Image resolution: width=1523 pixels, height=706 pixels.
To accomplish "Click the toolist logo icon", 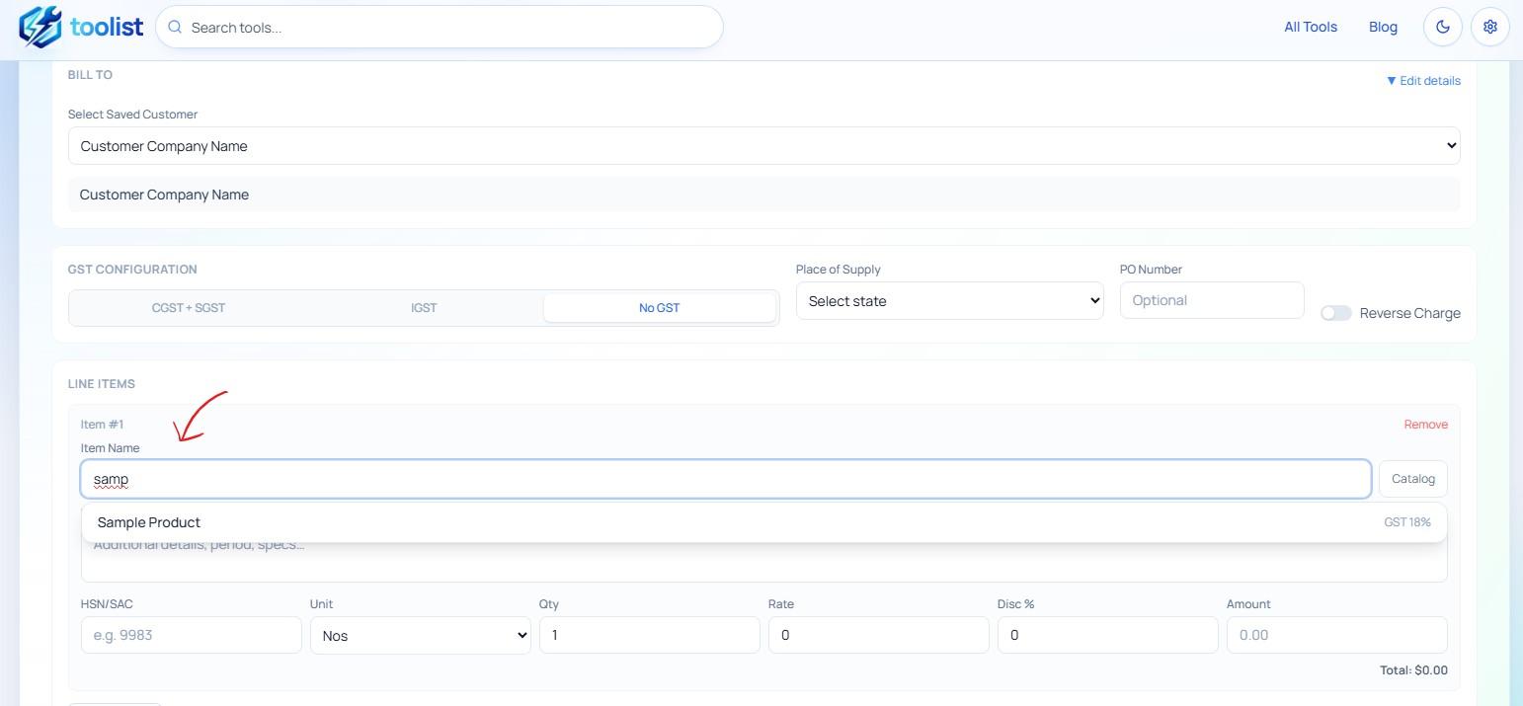I will (40, 27).
